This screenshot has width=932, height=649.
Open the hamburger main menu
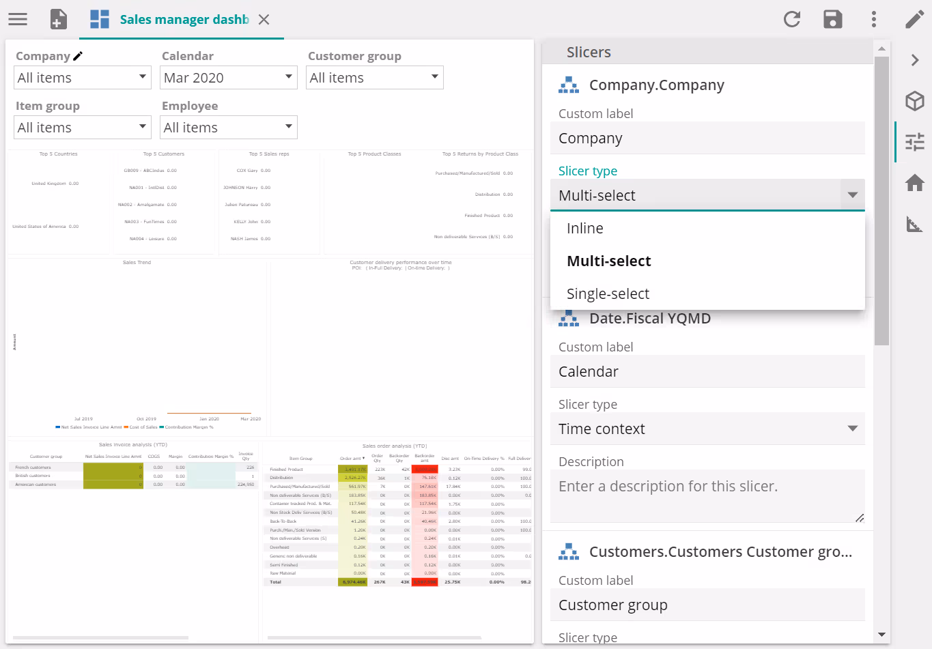(x=18, y=19)
